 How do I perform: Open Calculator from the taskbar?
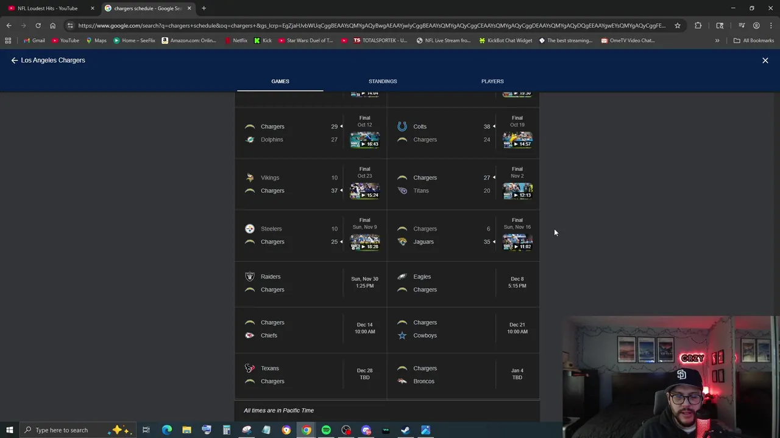click(x=226, y=430)
